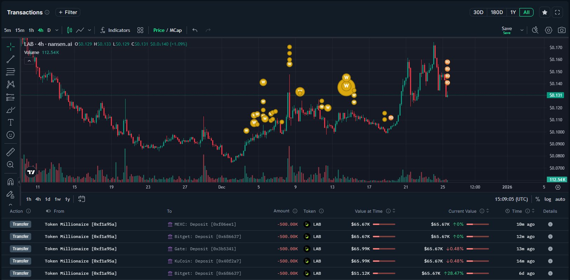Viewport: 570px width, 280px height.
Task: Sort by Value at Time column
Action: pyautogui.click(x=394, y=211)
